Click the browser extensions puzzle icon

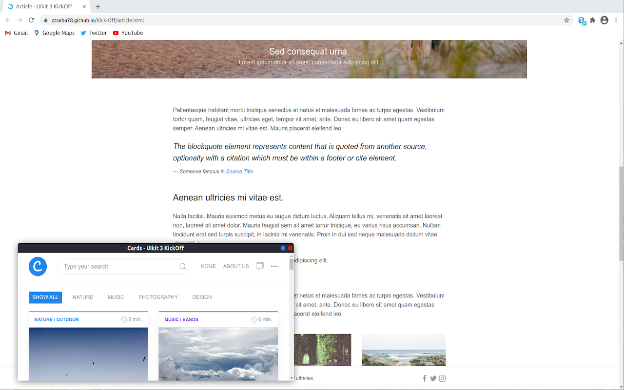point(592,20)
